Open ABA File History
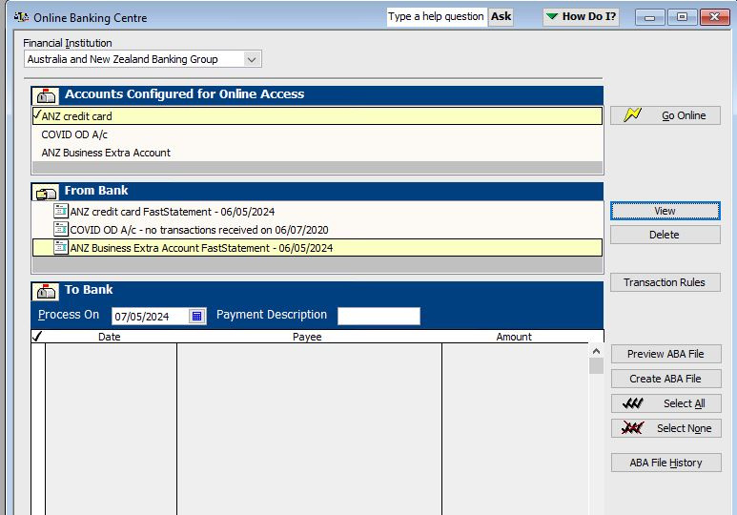737x515 pixels. click(666, 463)
